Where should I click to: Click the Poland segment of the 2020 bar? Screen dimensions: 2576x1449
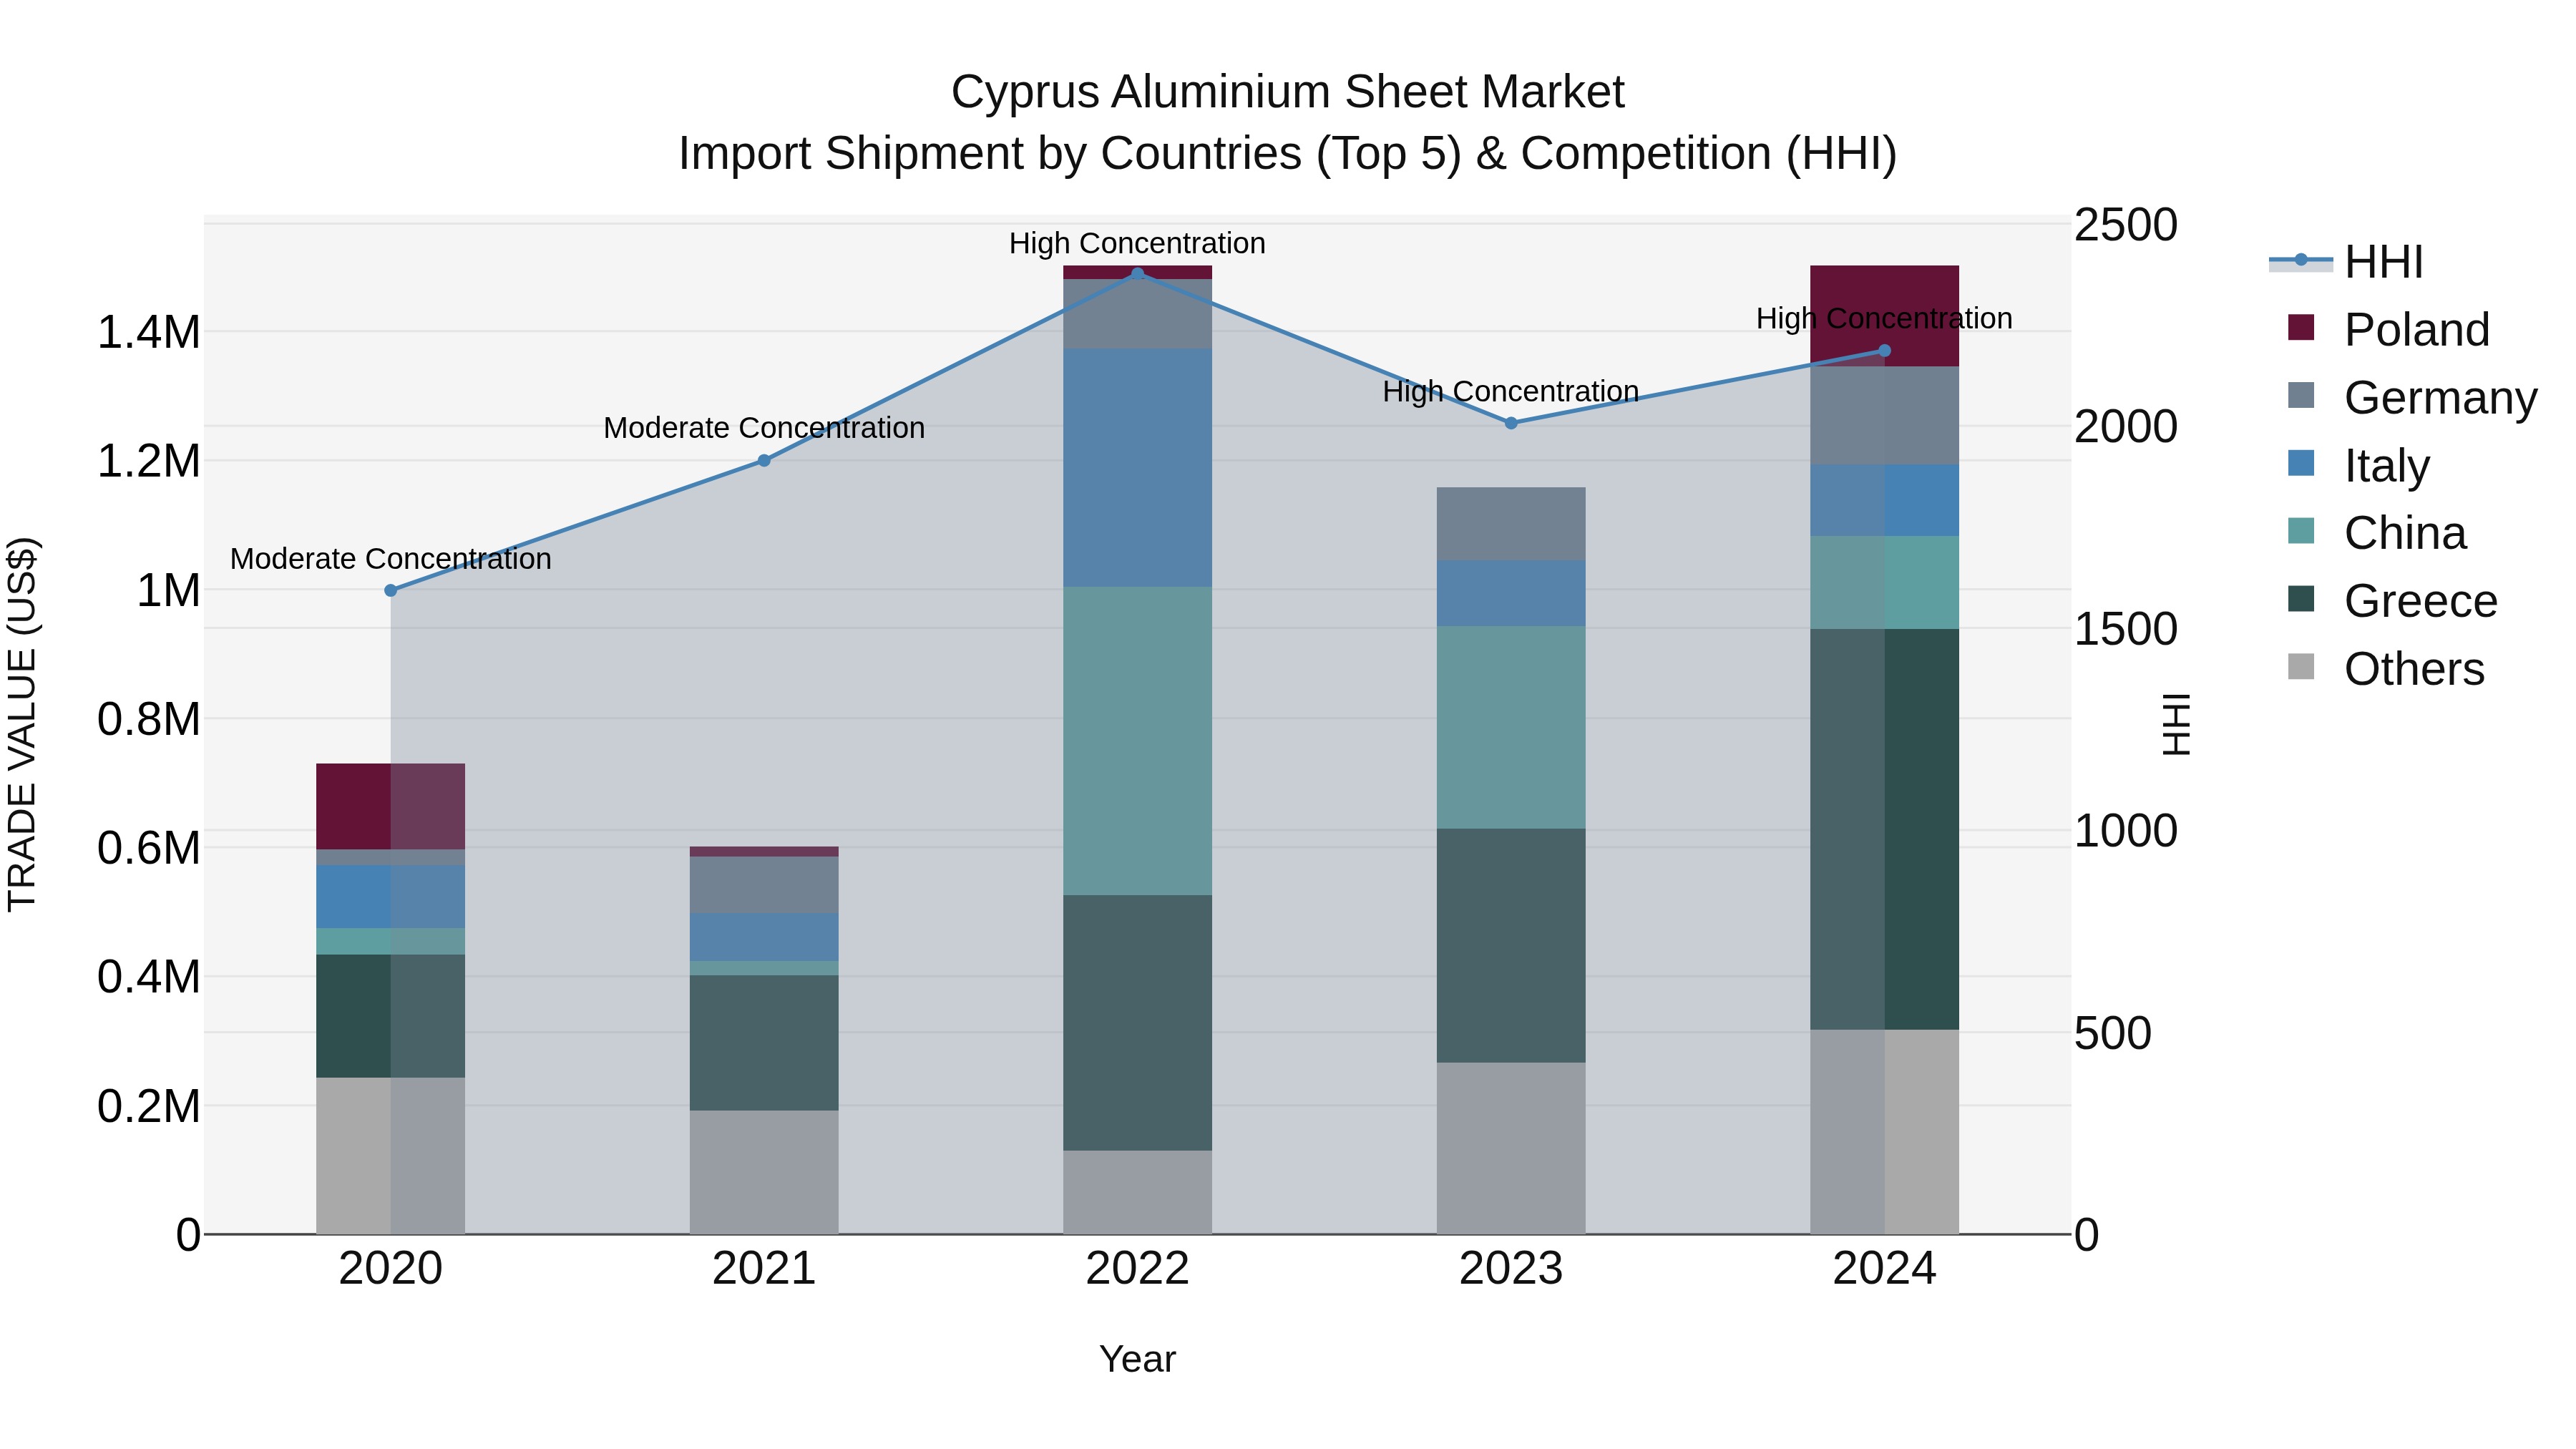click(x=391, y=807)
